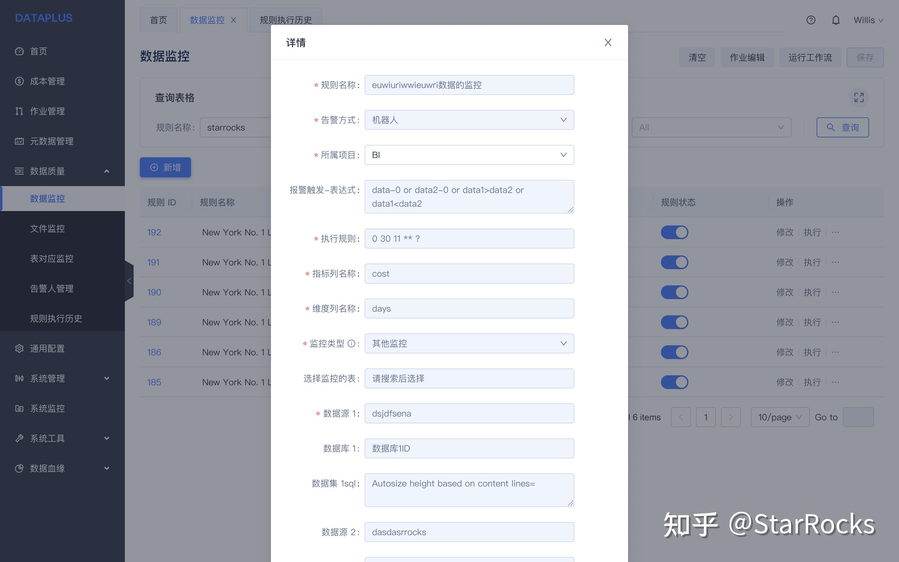Screen dimensions: 899x562
Task: Enable the rule status toggle for rule 192
Action: 675,232
